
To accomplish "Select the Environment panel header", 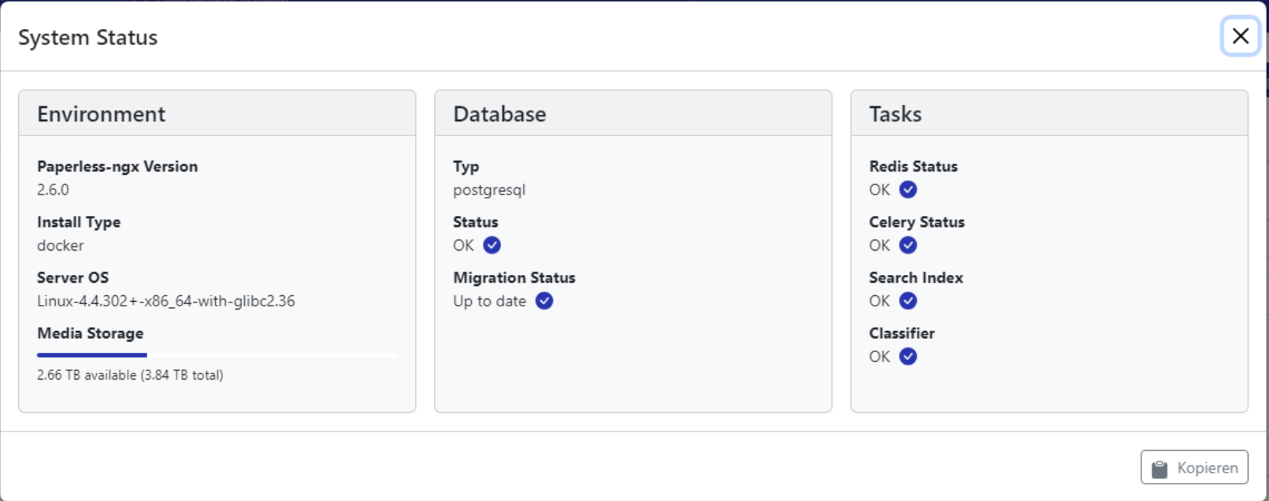I will click(x=102, y=114).
